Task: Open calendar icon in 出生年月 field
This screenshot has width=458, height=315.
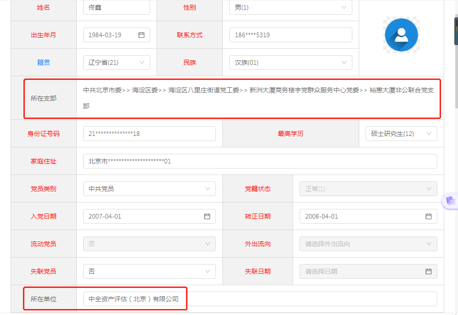Action: coord(141,35)
